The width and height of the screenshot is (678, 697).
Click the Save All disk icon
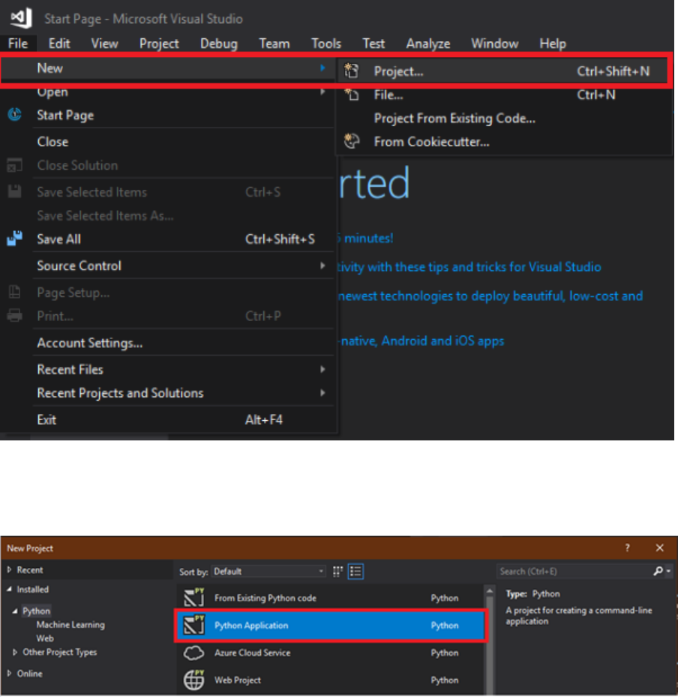pyautogui.click(x=15, y=239)
